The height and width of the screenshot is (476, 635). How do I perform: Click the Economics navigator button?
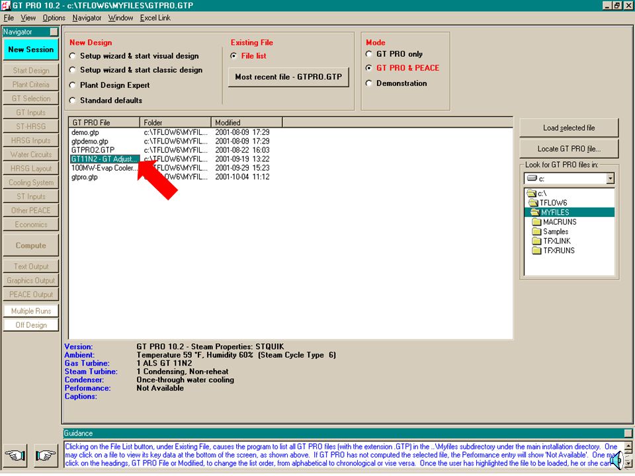pyautogui.click(x=31, y=225)
